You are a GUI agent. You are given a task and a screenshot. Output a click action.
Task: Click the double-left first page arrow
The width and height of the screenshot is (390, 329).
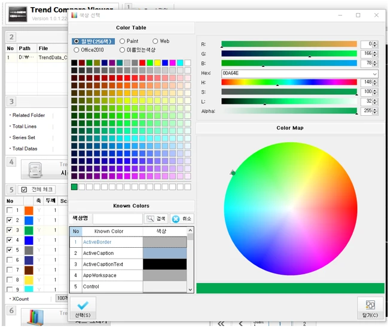(x=221, y=324)
